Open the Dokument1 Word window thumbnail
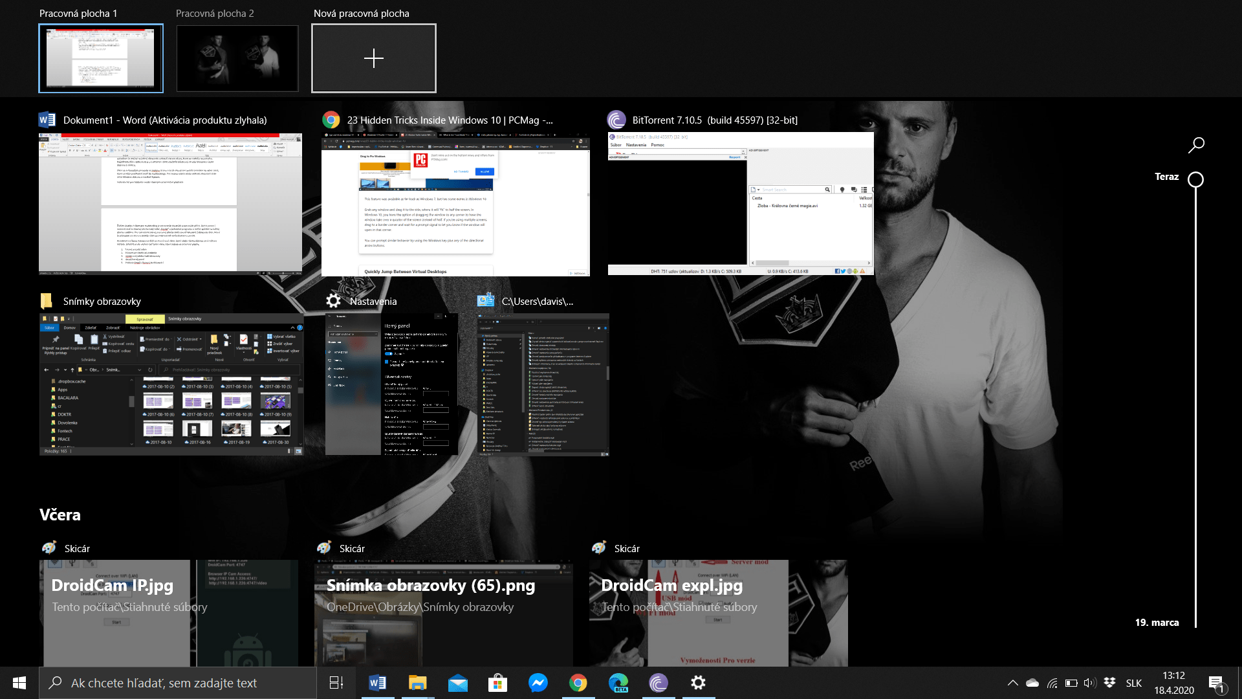The width and height of the screenshot is (1242, 699). (171, 204)
